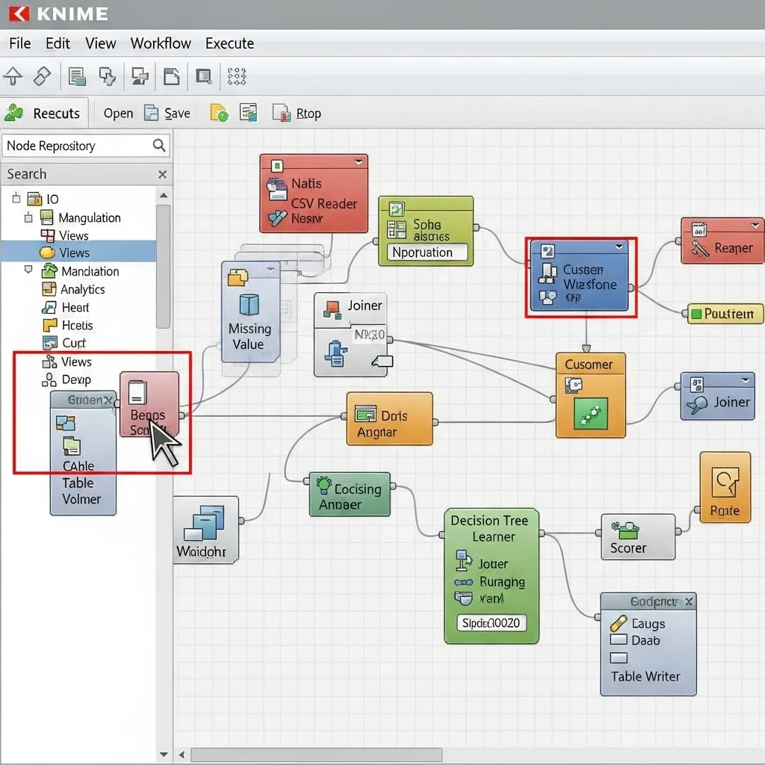Click the search magnifier in Node Repository
The image size is (765, 765).
(x=159, y=146)
